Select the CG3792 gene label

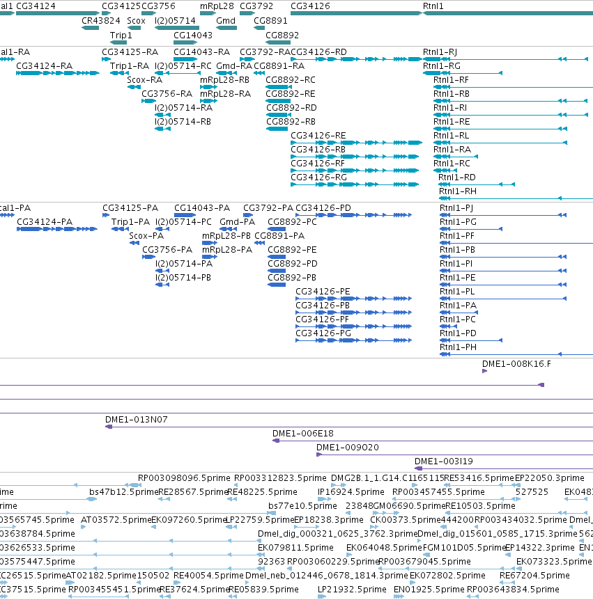pyautogui.click(x=256, y=6)
